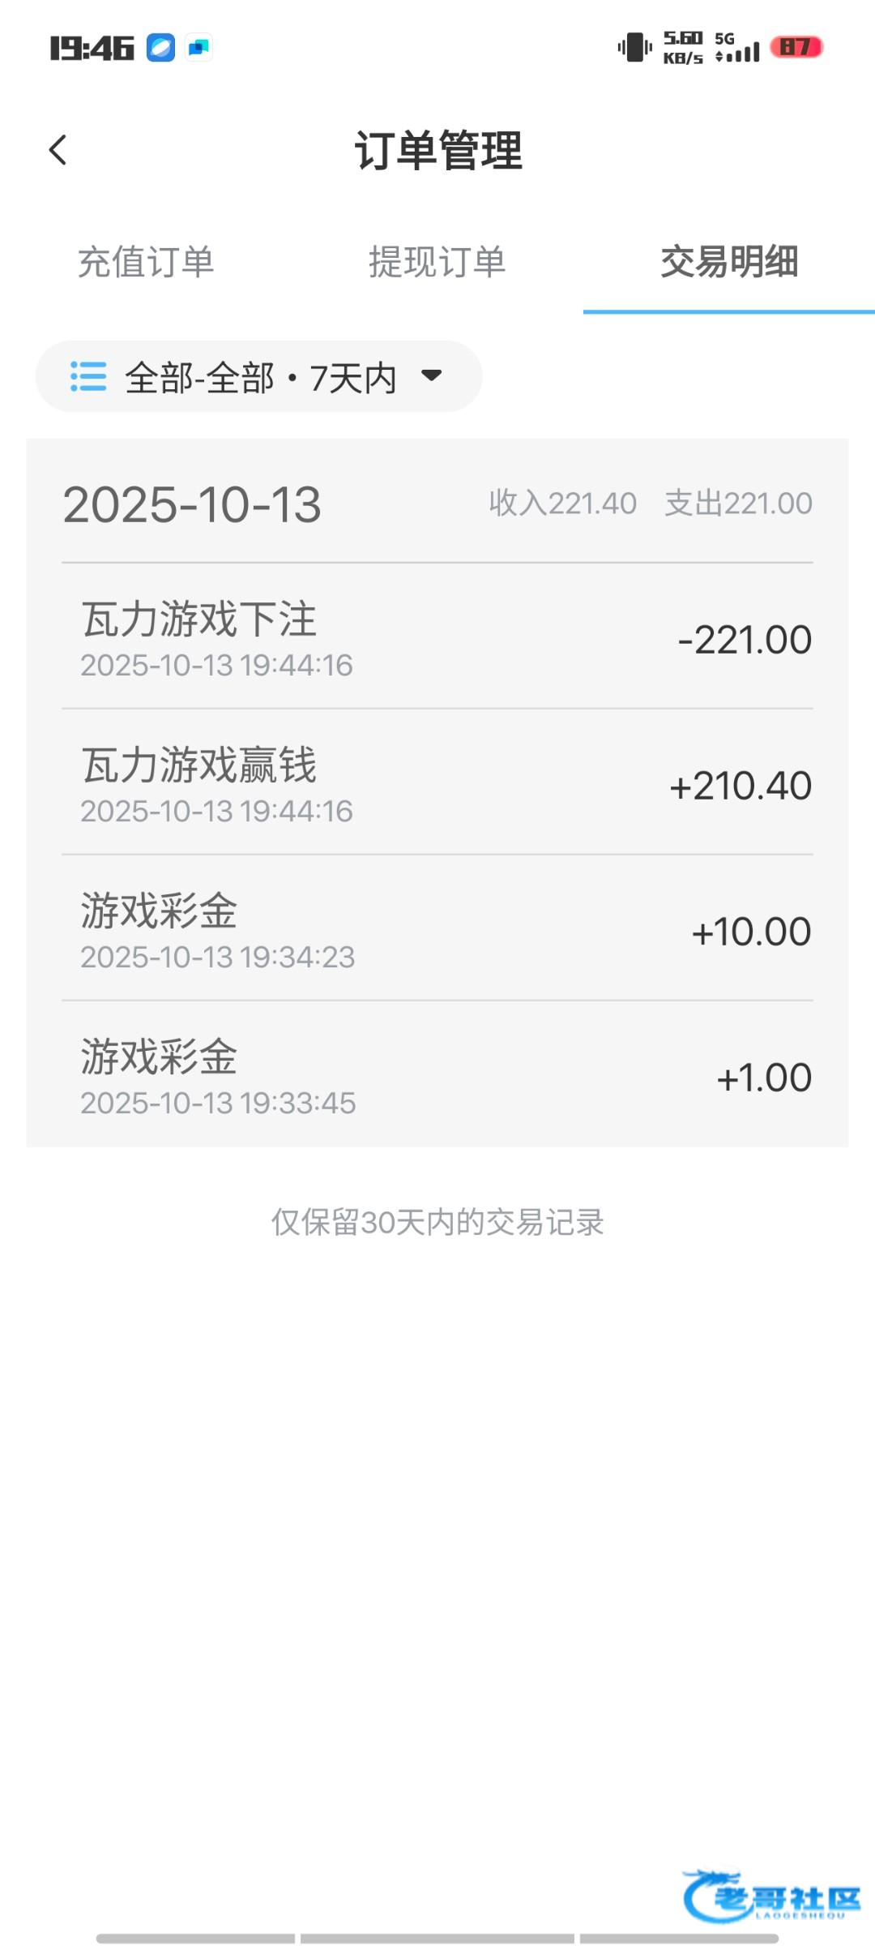Tap the +10.00 游戏彩金 record
The width and height of the screenshot is (875, 1946).
437,929
